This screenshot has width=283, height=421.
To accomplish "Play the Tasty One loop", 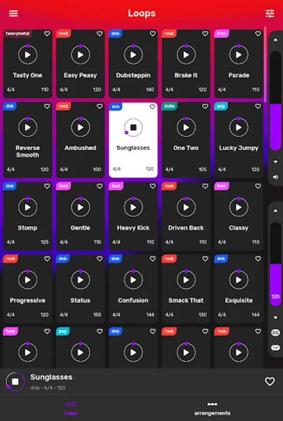I will [x=28, y=55].
